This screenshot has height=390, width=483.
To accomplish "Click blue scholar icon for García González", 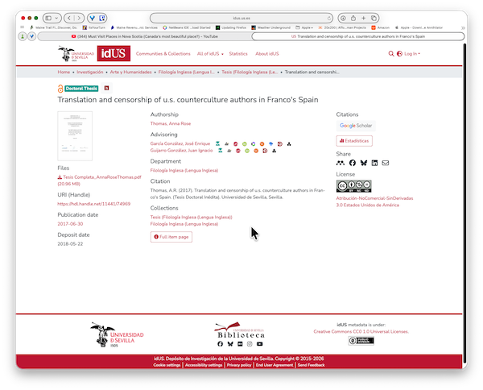I will (270, 144).
